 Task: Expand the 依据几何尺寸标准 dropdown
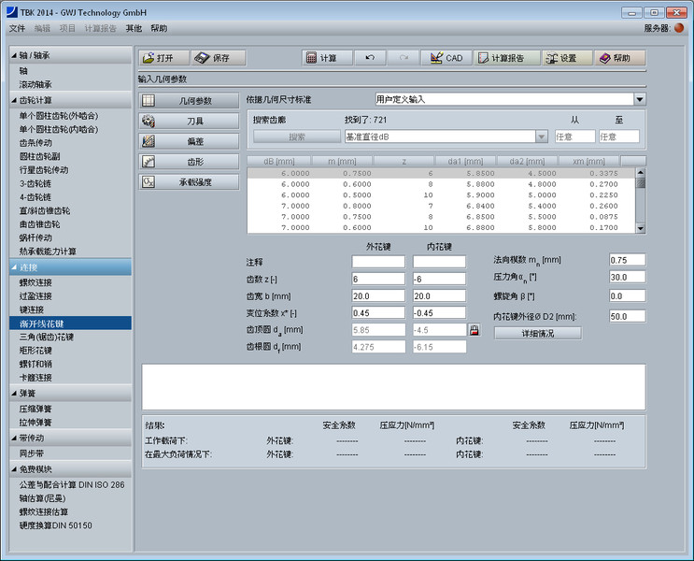click(640, 99)
